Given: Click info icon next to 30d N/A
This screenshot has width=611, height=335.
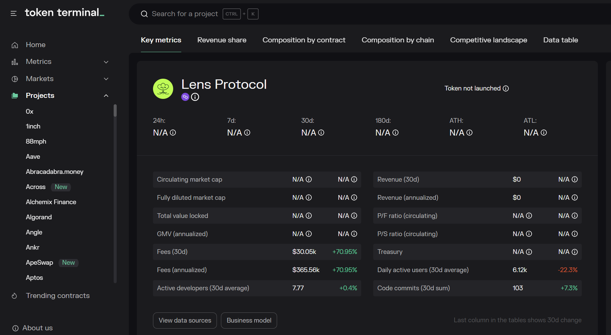Looking at the screenshot, I should pos(321,133).
